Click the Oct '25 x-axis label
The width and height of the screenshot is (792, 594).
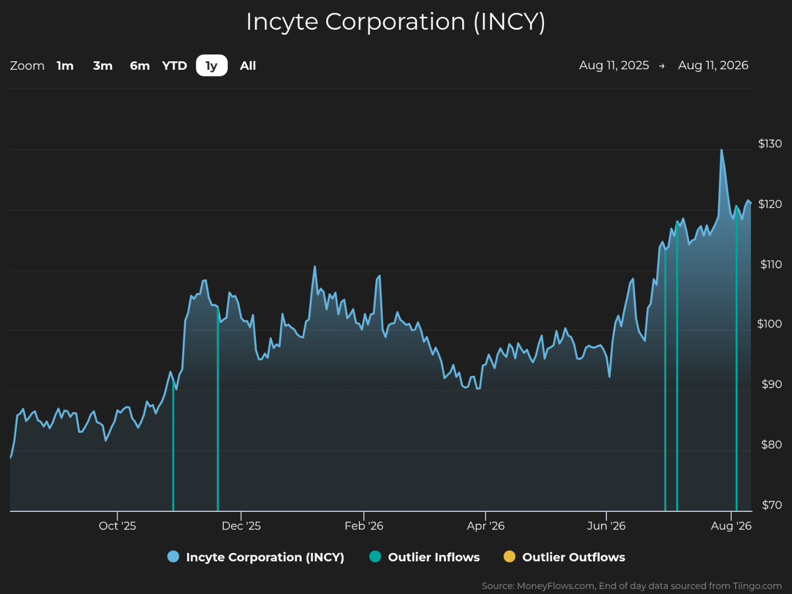[x=118, y=526]
